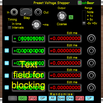103x103 pixels.
Task: Click fourth row output jack
Action: pos(91,75)
